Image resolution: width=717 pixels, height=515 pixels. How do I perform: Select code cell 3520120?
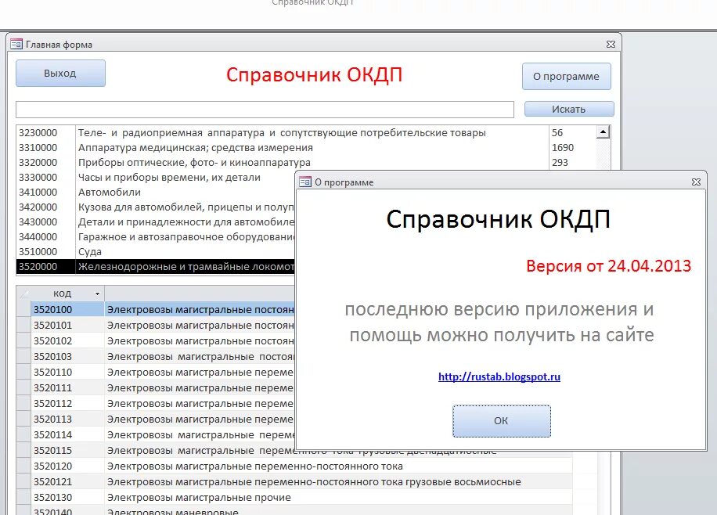click(67, 466)
